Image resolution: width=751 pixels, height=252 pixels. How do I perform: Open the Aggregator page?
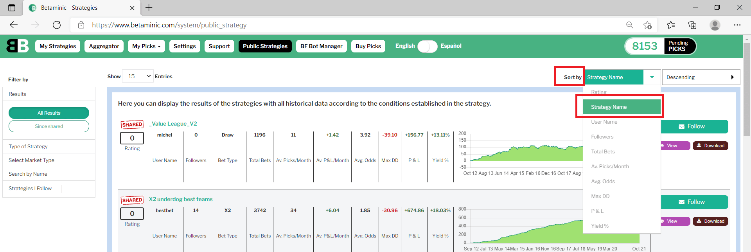click(x=104, y=46)
